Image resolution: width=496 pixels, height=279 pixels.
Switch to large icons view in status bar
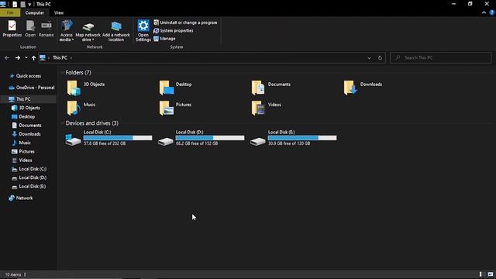click(x=491, y=274)
